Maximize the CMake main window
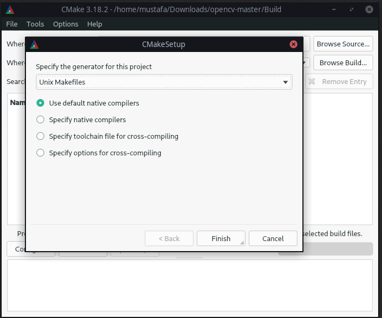This screenshot has width=382, height=318. click(352, 9)
